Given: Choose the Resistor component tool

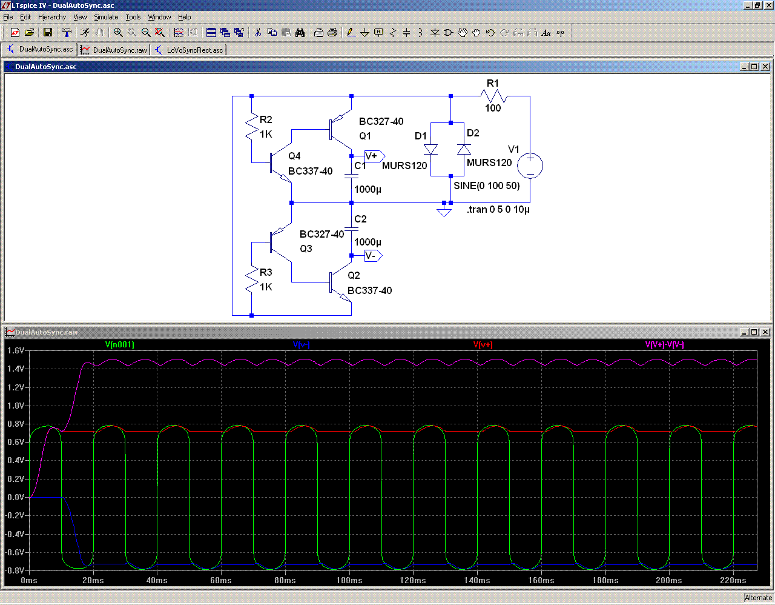Looking at the screenshot, I should (x=392, y=33).
